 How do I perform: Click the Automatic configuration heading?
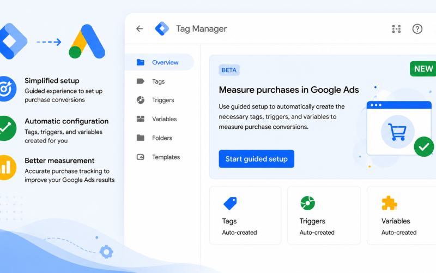(x=66, y=121)
